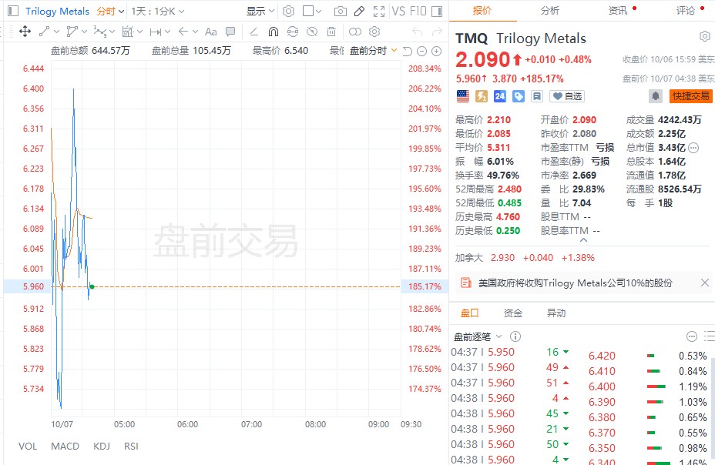Expand arrow annotation tool options
Screen dimensions: 715x465
195,32
